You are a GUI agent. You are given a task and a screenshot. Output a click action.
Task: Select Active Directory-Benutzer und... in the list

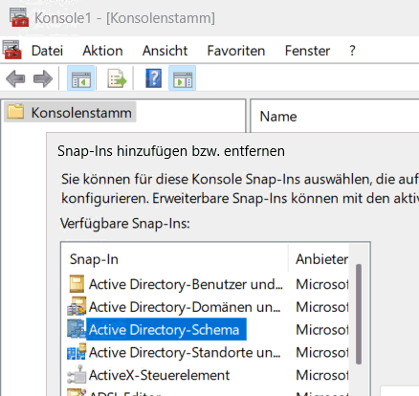point(186,284)
